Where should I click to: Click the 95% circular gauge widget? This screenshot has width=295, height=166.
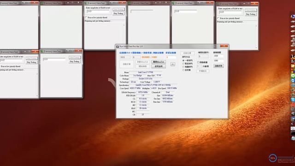(x=272, y=158)
